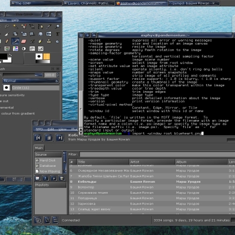
Task: Select the Fuzzy Select magic wand tool
Action: pos(15,26)
